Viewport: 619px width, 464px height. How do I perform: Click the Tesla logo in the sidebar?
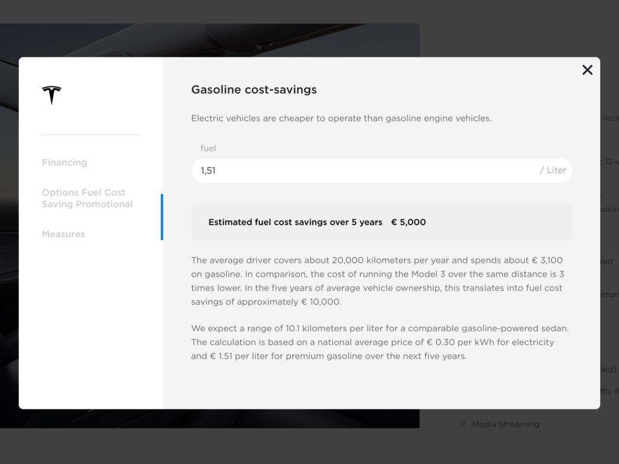pyautogui.click(x=52, y=95)
